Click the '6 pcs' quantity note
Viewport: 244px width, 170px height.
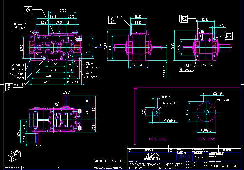[21, 28]
